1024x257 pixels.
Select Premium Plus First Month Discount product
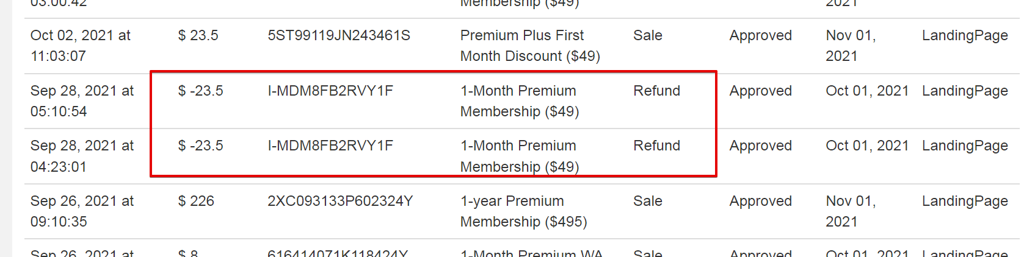(x=530, y=46)
